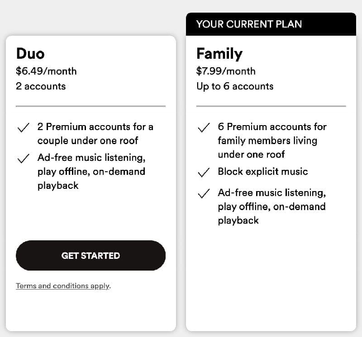Select the Duo plan heading
The image size is (362, 337).
[x=30, y=54]
